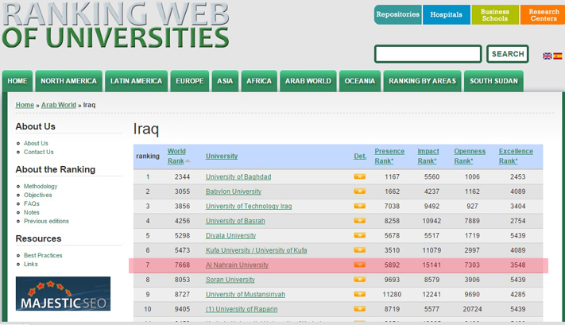This screenshot has height=325, width=565.
Task: Open the NORTH AMERICA menu tab
Action: tap(69, 81)
